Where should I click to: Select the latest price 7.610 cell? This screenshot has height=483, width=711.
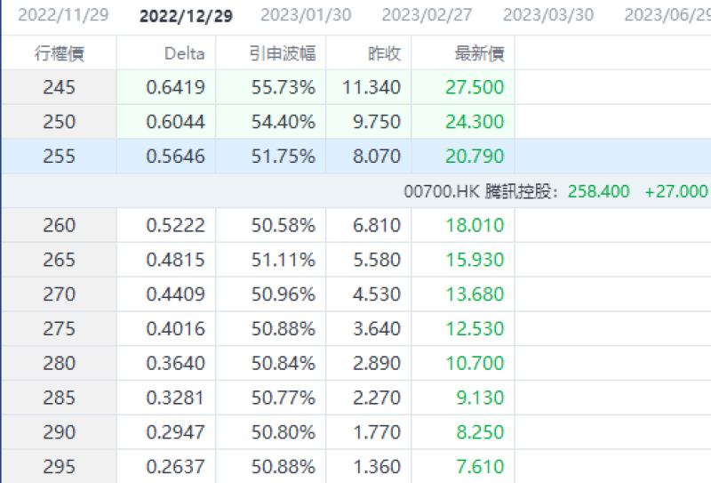tap(478, 467)
